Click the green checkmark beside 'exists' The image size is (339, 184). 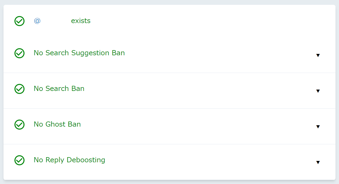19,21
